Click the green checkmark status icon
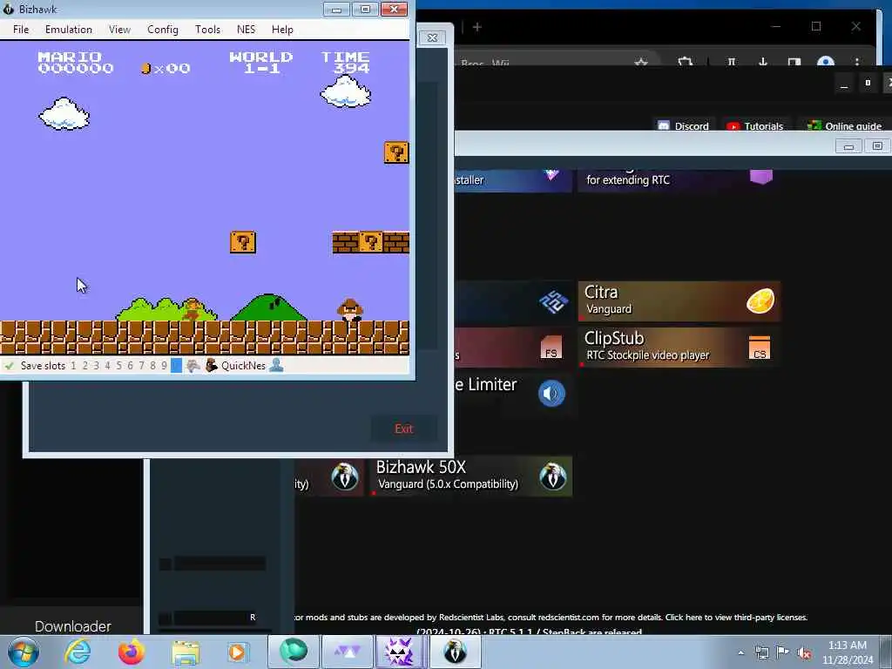The image size is (892, 669). pyautogui.click(x=9, y=366)
